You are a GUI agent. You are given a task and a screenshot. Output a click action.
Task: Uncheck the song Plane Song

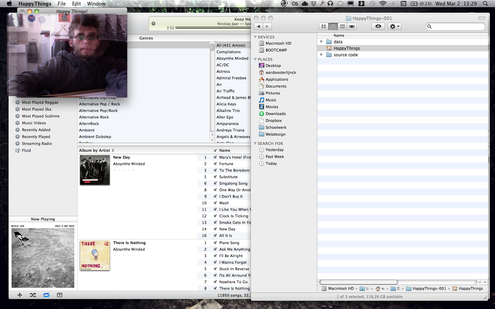click(x=215, y=243)
